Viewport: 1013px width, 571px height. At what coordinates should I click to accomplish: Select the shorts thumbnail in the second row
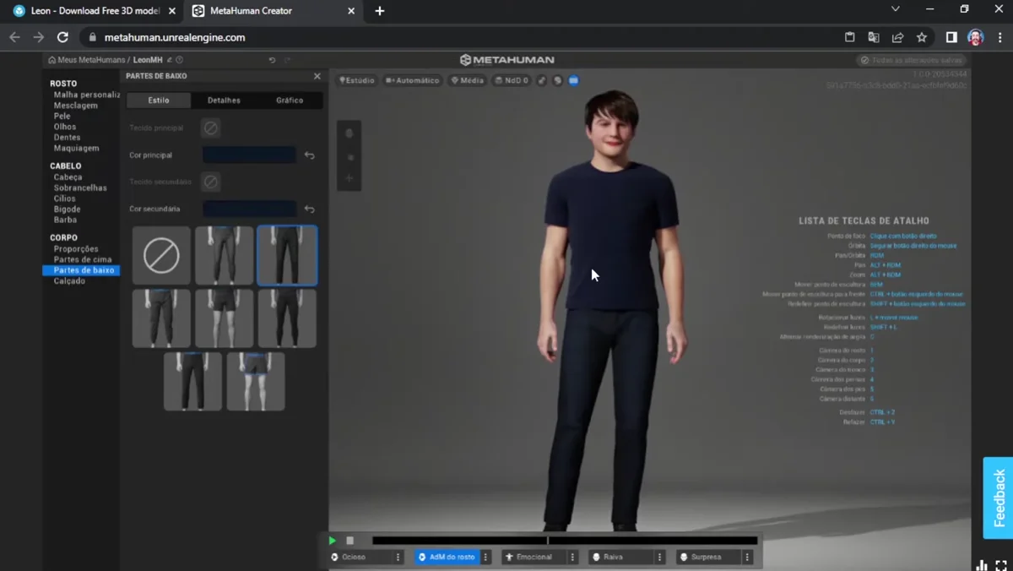pyautogui.click(x=225, y=318)
